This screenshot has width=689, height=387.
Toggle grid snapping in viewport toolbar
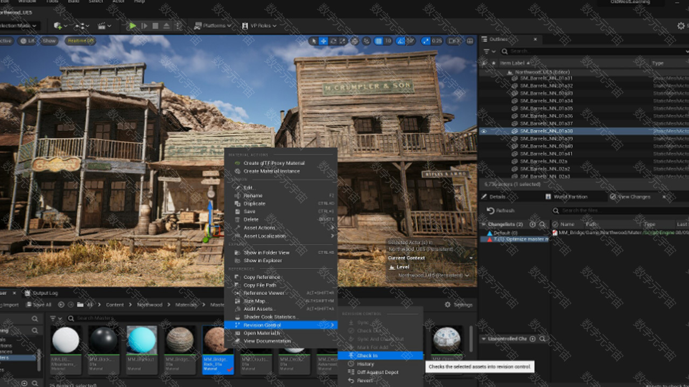(378, 41)
